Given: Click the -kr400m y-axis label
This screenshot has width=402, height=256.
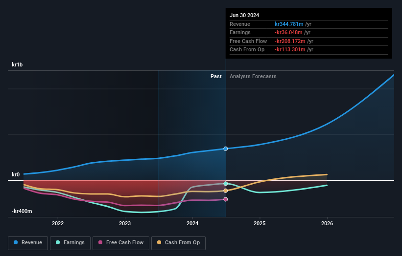Looking at the screenshot, I should (22, 211).
